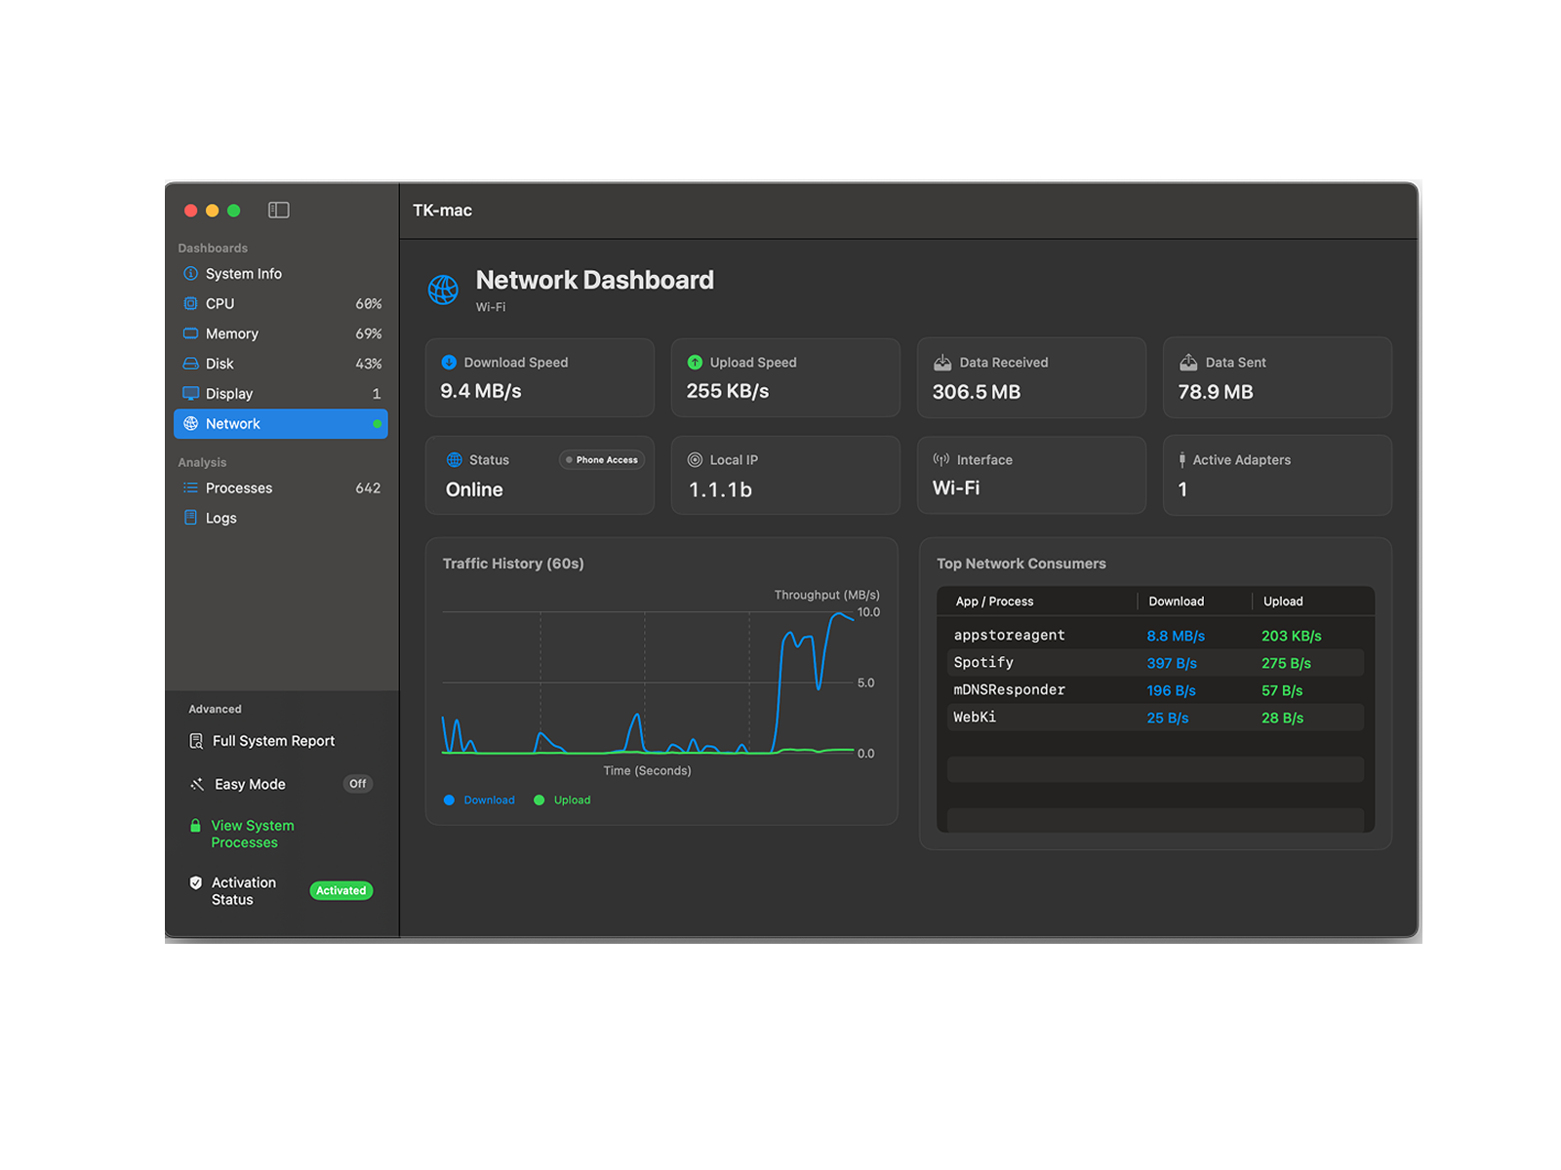
Task: Click View System Processes link
Action: 253,834
